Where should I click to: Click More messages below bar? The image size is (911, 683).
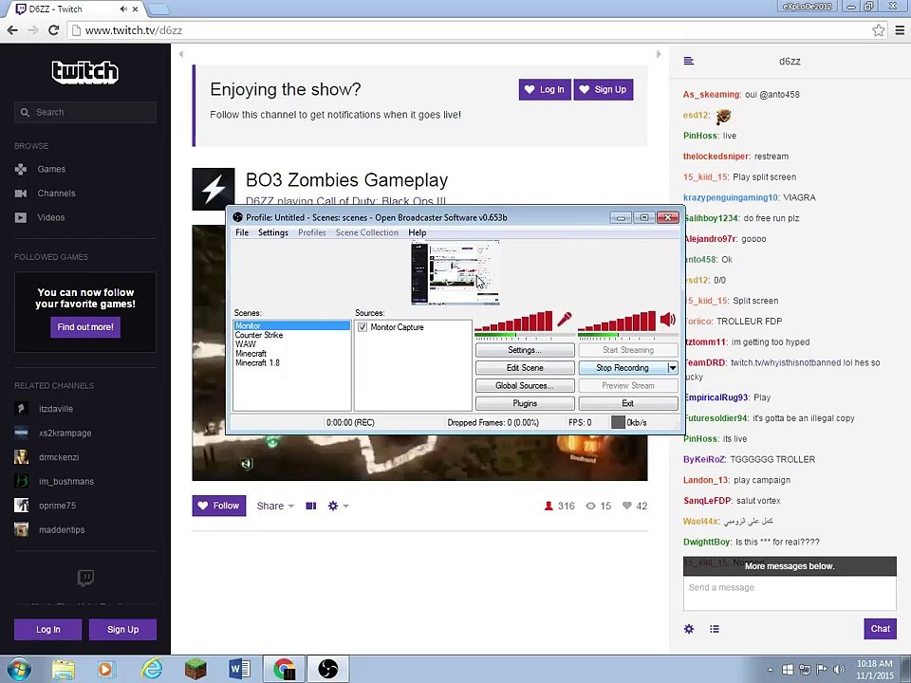pyautogui.click(x=790, y=566)
